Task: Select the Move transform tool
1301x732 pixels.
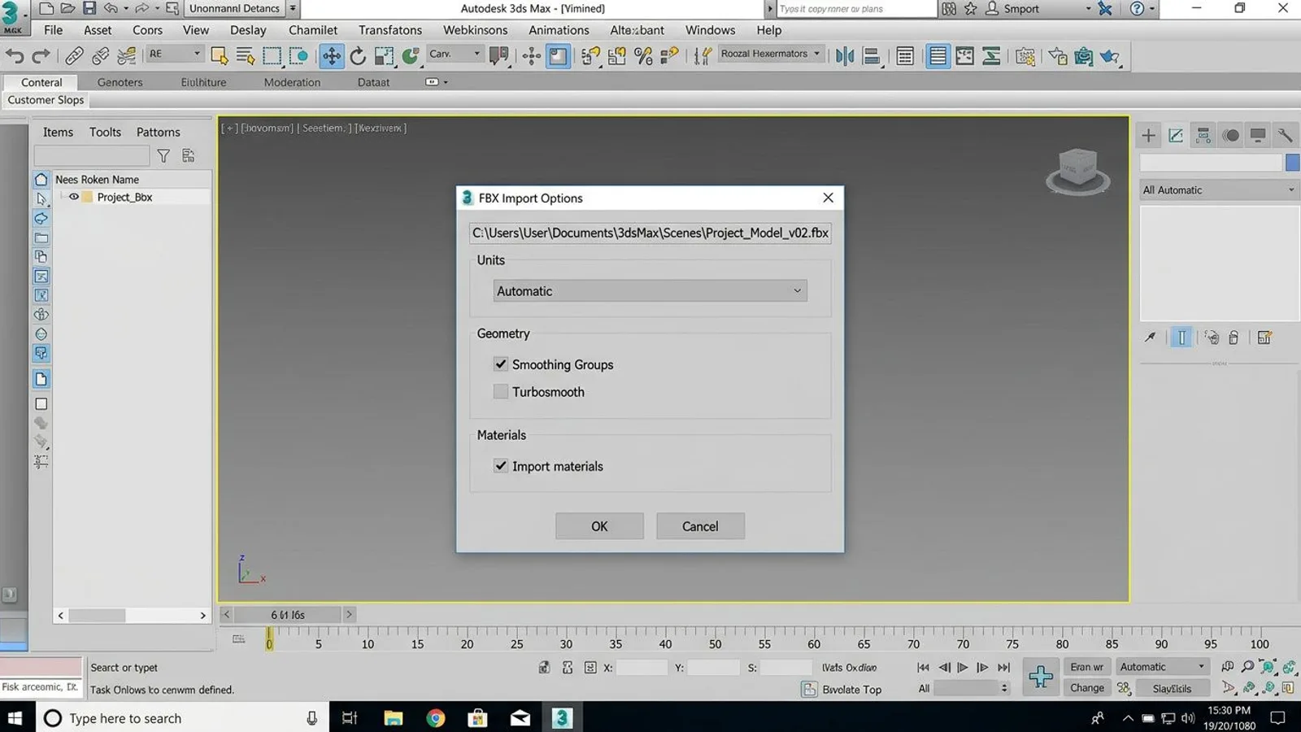Action: pos(331,56)
